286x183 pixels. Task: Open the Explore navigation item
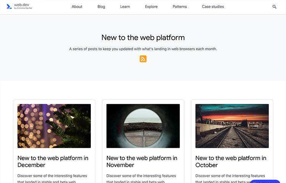coord(151,7)
